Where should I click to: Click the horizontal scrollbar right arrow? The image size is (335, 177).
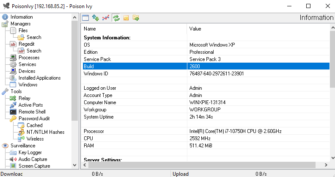tap(326, 165)
